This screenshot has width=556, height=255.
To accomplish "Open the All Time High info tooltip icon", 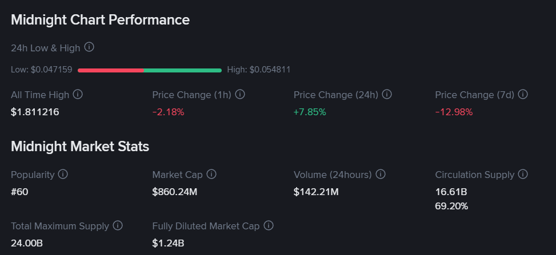I will tap(78, 94).
